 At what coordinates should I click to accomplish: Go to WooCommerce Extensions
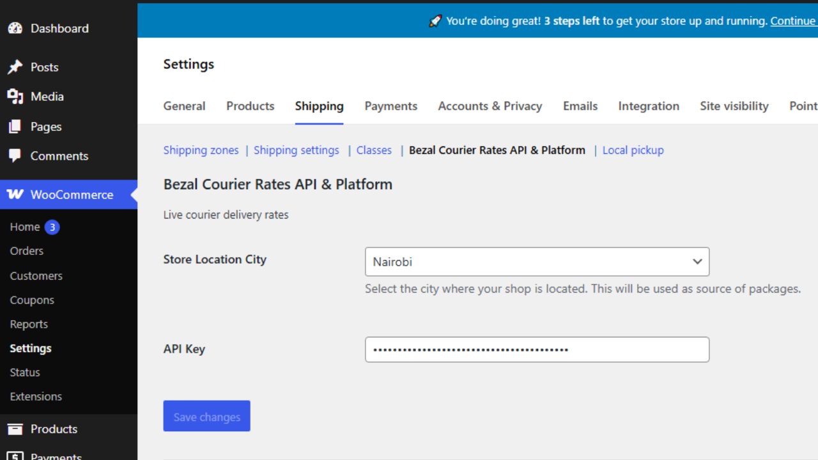click(36, 397)
